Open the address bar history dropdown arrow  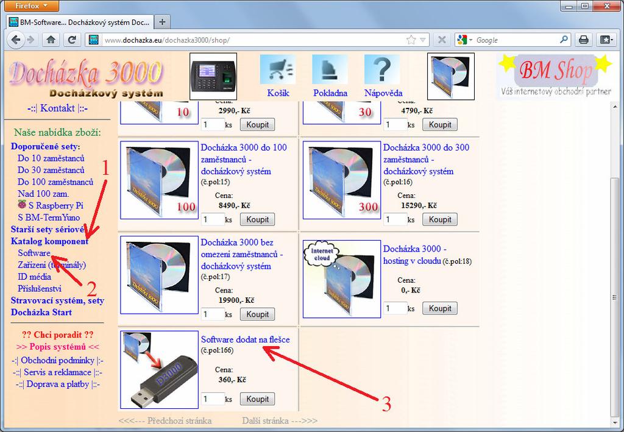[x=423, y=40]
